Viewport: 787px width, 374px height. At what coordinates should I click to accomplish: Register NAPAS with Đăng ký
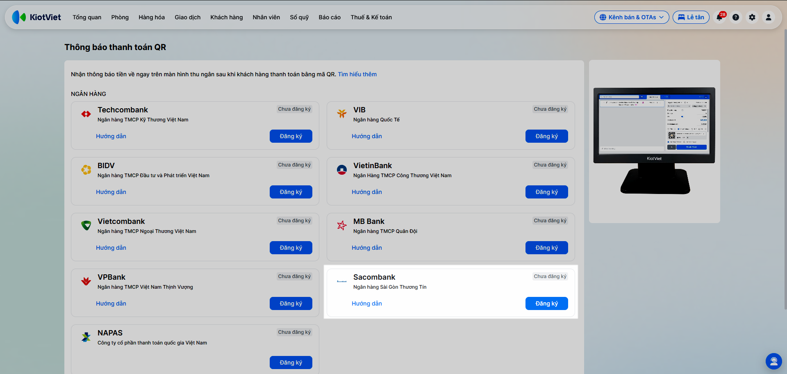[291, 363]
